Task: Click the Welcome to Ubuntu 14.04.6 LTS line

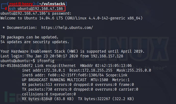Action: pyautogui.click(x=71, y=18)
